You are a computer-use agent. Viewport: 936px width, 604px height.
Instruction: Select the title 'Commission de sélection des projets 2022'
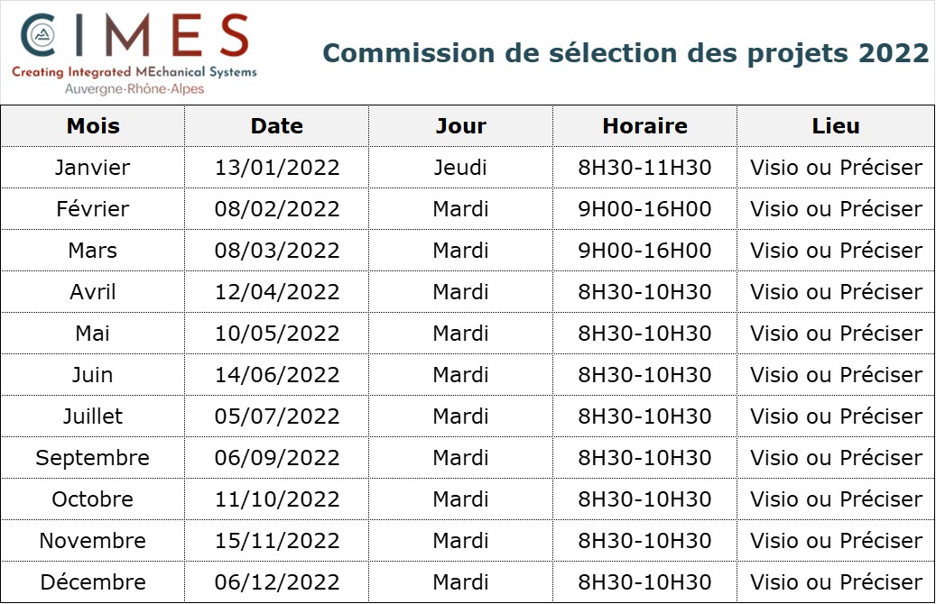[626, 53]
